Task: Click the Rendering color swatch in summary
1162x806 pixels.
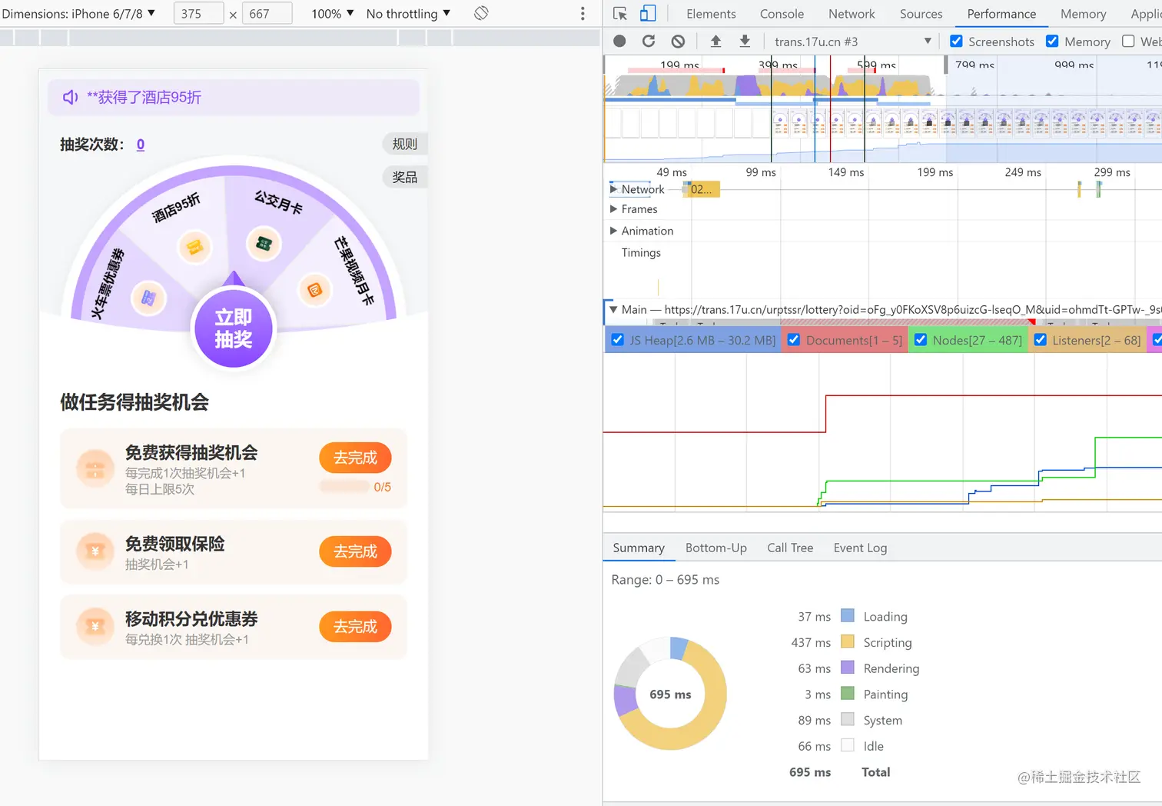Action: coord(848,668)
